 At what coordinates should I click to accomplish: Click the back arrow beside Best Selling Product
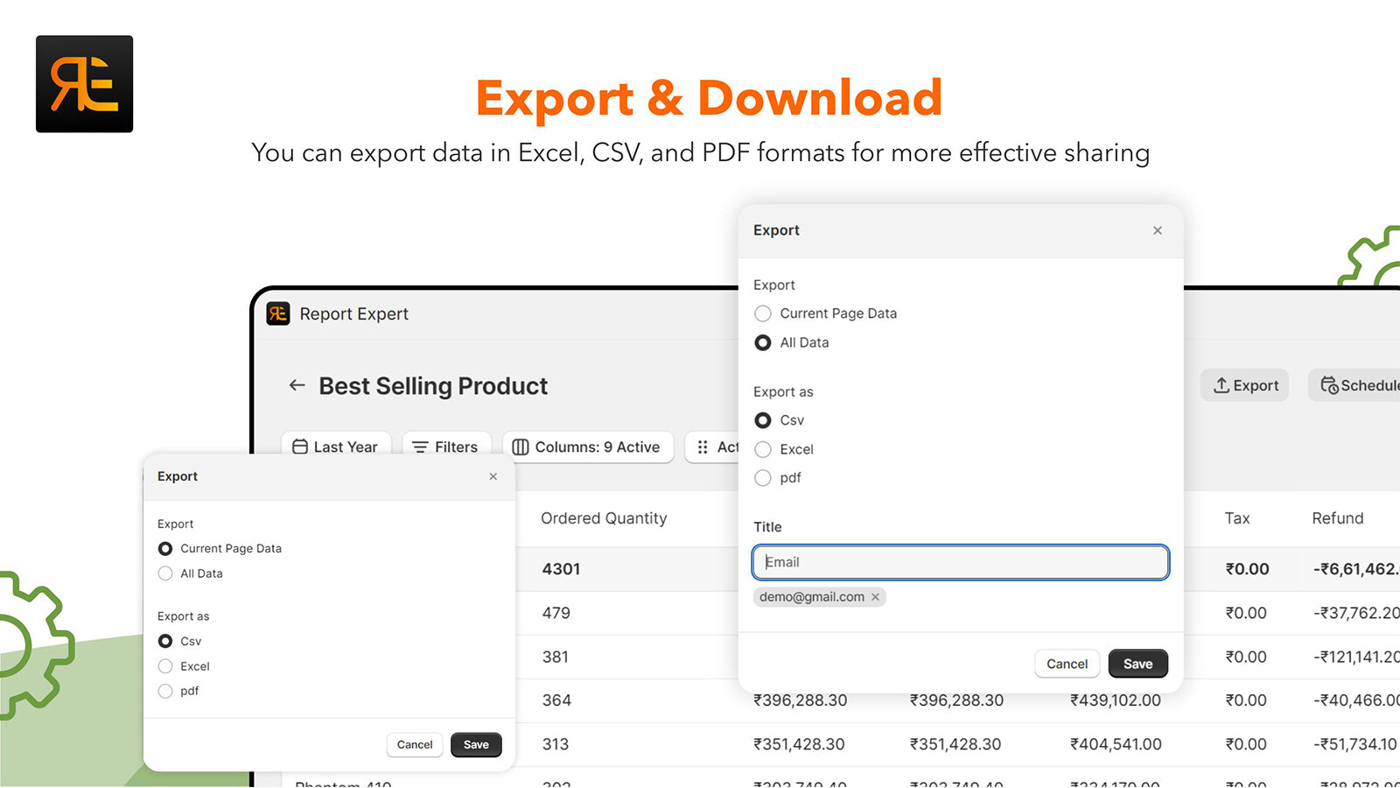[296, 385]
